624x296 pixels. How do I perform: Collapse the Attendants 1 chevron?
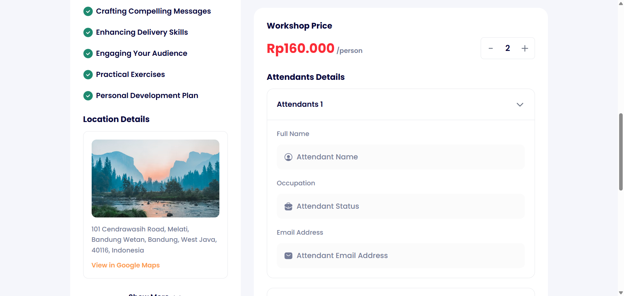pyautogui.click(x=520, y=105)
